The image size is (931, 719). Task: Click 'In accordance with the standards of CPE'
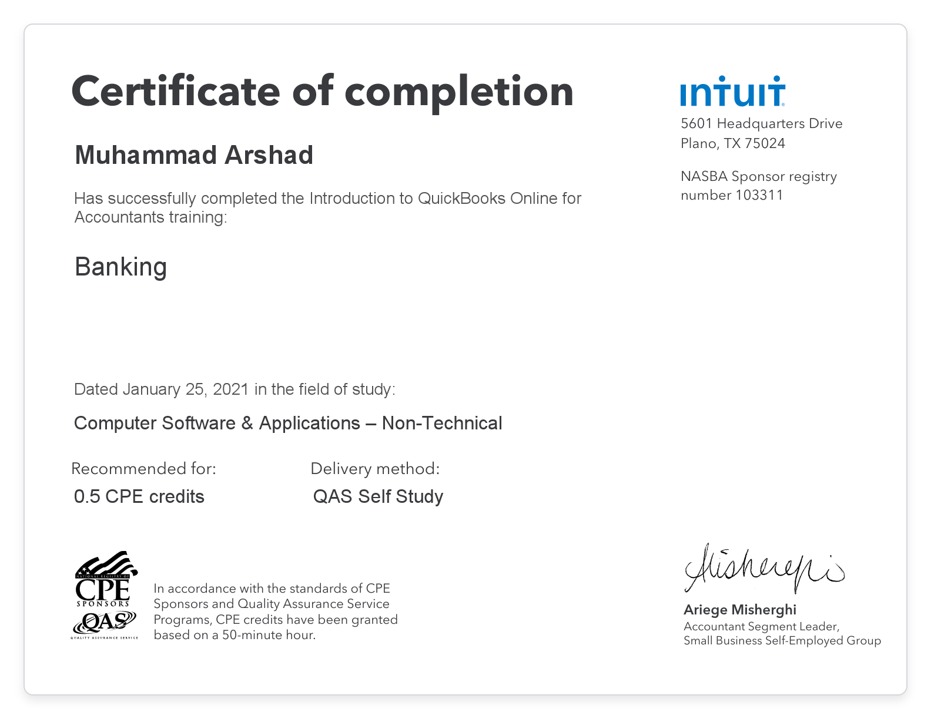pyautogui.click(x=272, y=589)
